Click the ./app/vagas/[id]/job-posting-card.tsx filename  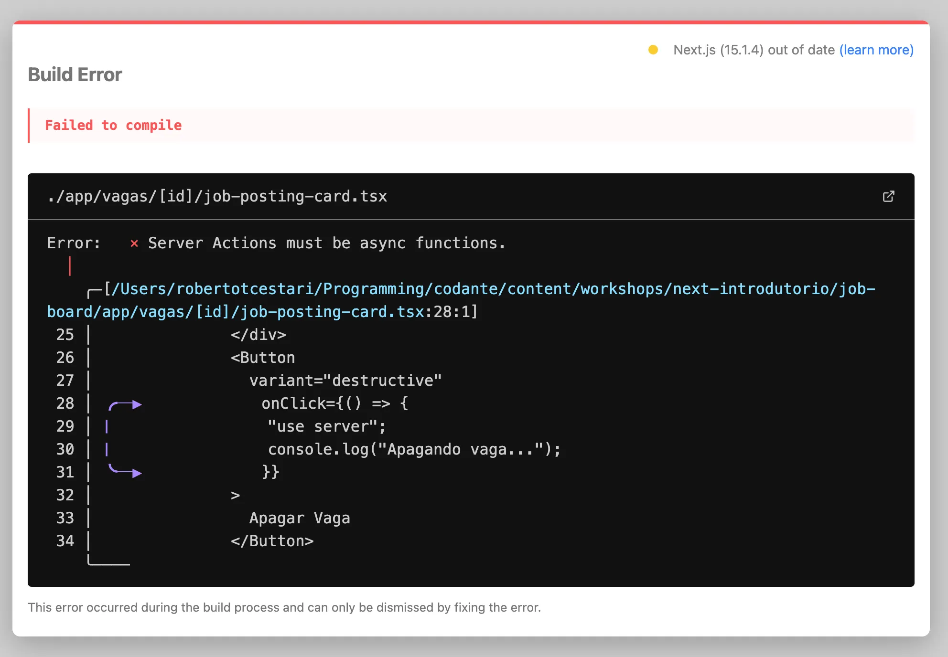(x=217, y=197)
